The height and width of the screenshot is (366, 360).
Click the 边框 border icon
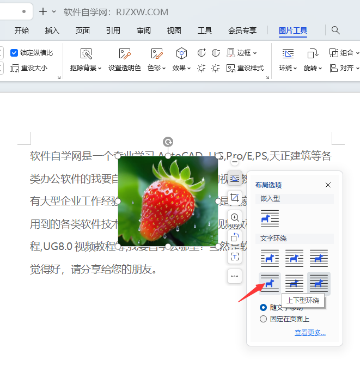coord(231,53)
